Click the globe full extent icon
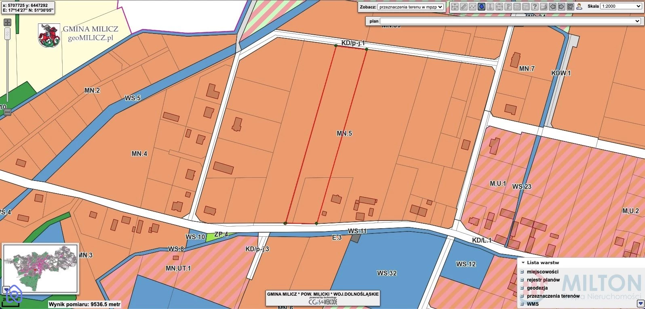Viewport: 645px width, 309px height. pyautogui.click(x=499, y=6)
